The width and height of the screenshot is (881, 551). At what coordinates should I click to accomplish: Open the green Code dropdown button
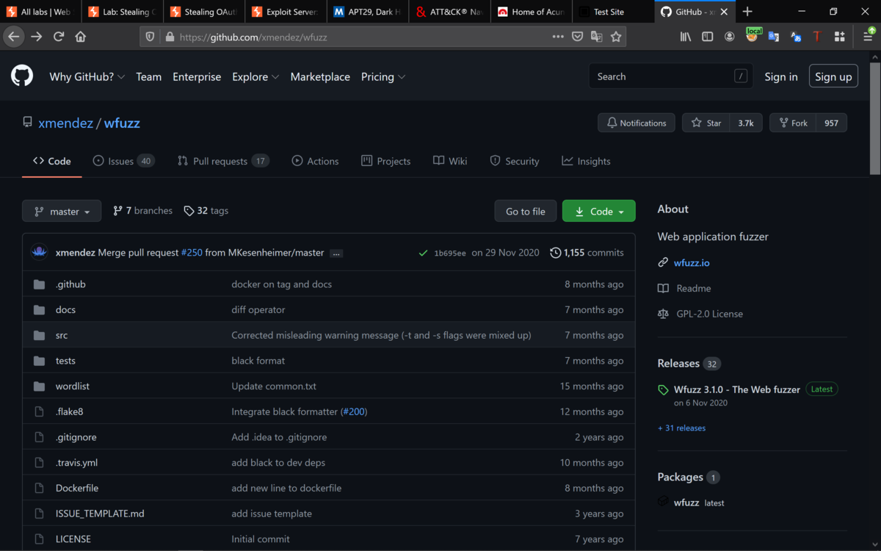[599, 211]
